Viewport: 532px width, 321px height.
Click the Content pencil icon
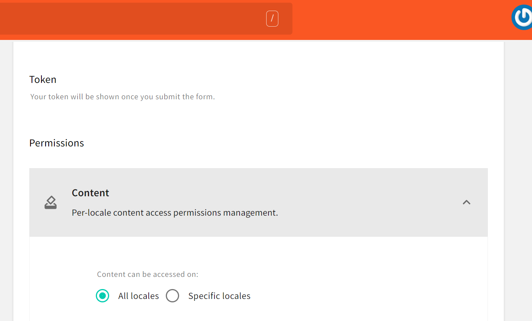point(51,202)
